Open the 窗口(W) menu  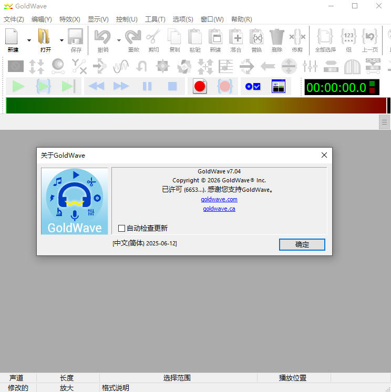point(212,19)
